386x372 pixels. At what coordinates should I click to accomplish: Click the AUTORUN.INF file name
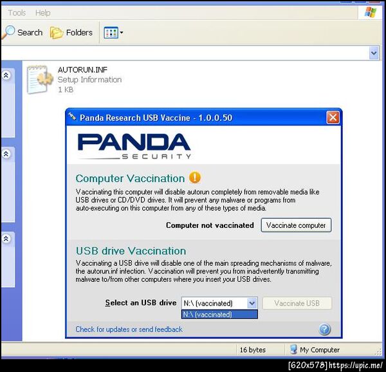[x=82, y=70]
